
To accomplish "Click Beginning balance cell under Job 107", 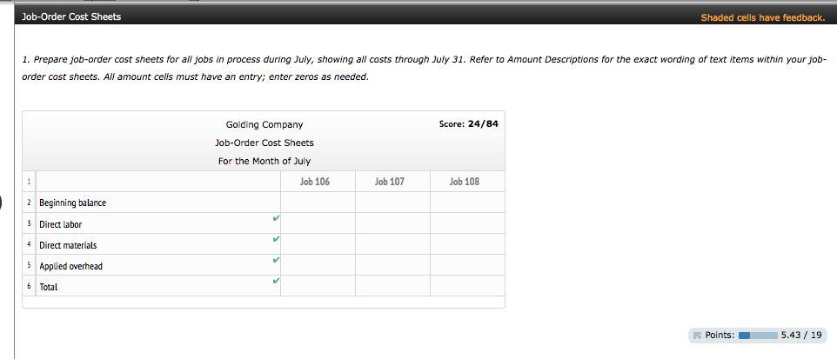I will click(x=392, y=203).
